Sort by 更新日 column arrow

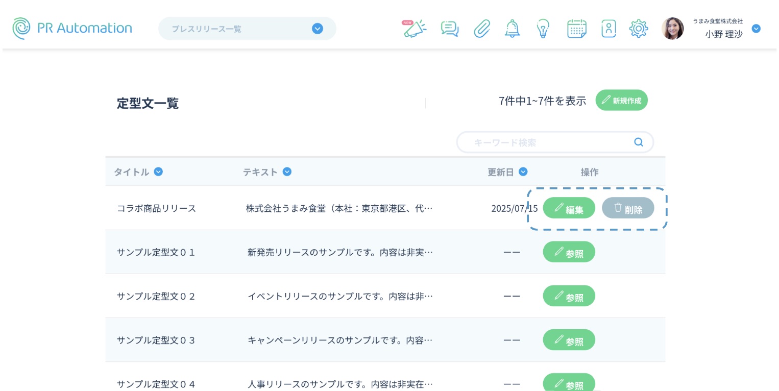click(523, 172)
